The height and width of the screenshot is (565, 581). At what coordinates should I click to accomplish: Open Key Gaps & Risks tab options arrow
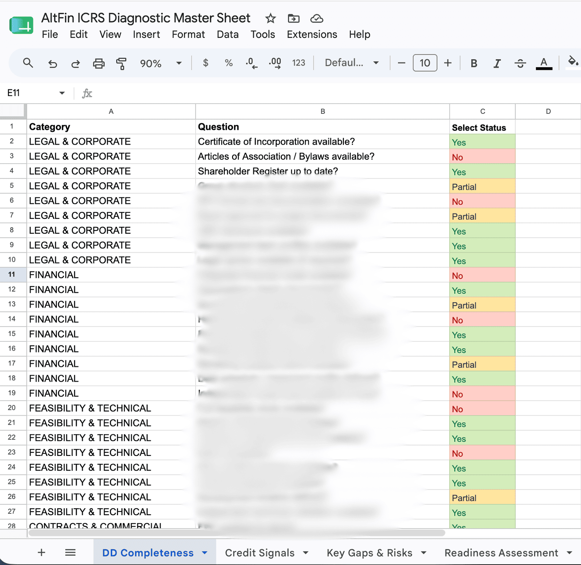tap(423, 553)
